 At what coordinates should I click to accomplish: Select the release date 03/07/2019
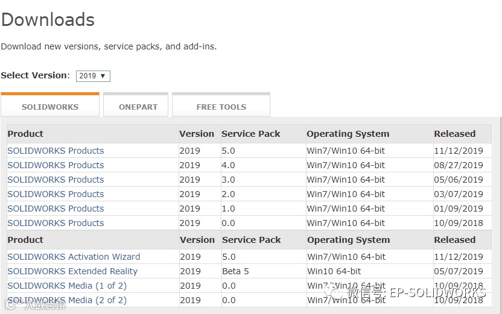pos(459,194)
